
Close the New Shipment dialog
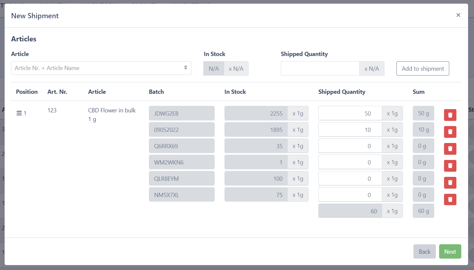point(458,15)
